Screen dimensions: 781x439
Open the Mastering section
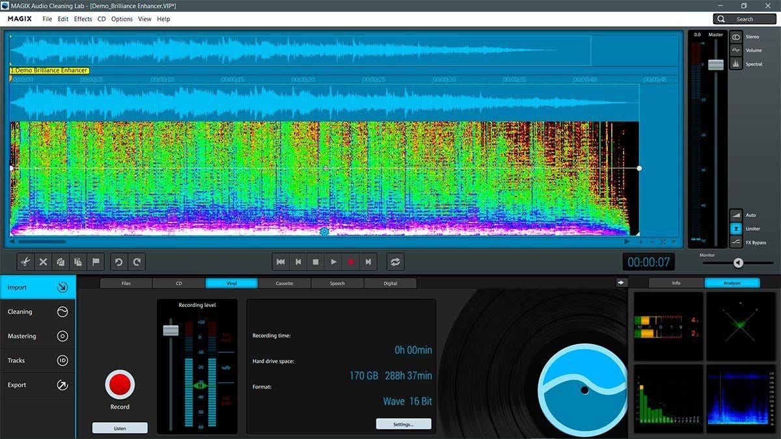point(38,336)
